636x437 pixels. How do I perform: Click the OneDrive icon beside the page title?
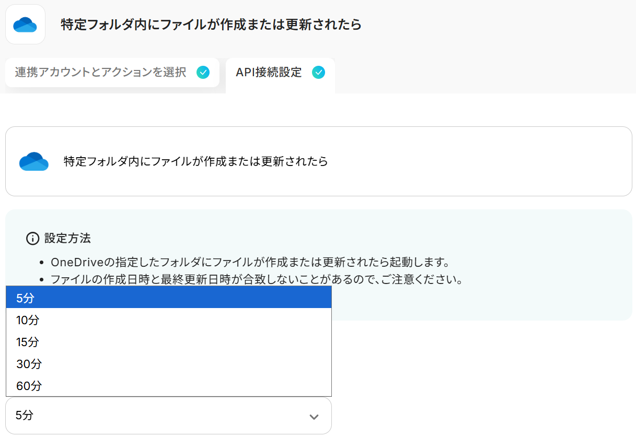click(x=25, y=25)
